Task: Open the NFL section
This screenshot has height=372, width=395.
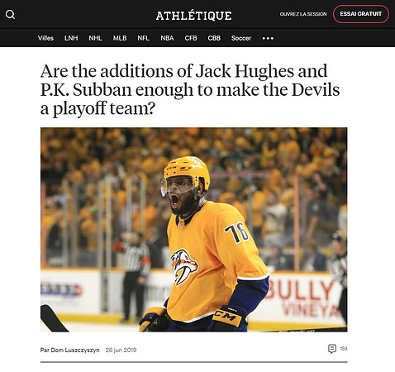Action: coord(144,38)
